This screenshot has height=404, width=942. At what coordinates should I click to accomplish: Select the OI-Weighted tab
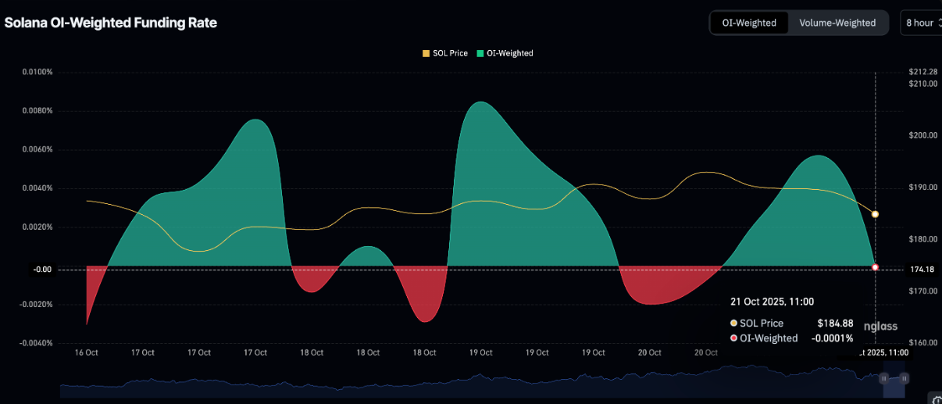(x=750, y=23)
